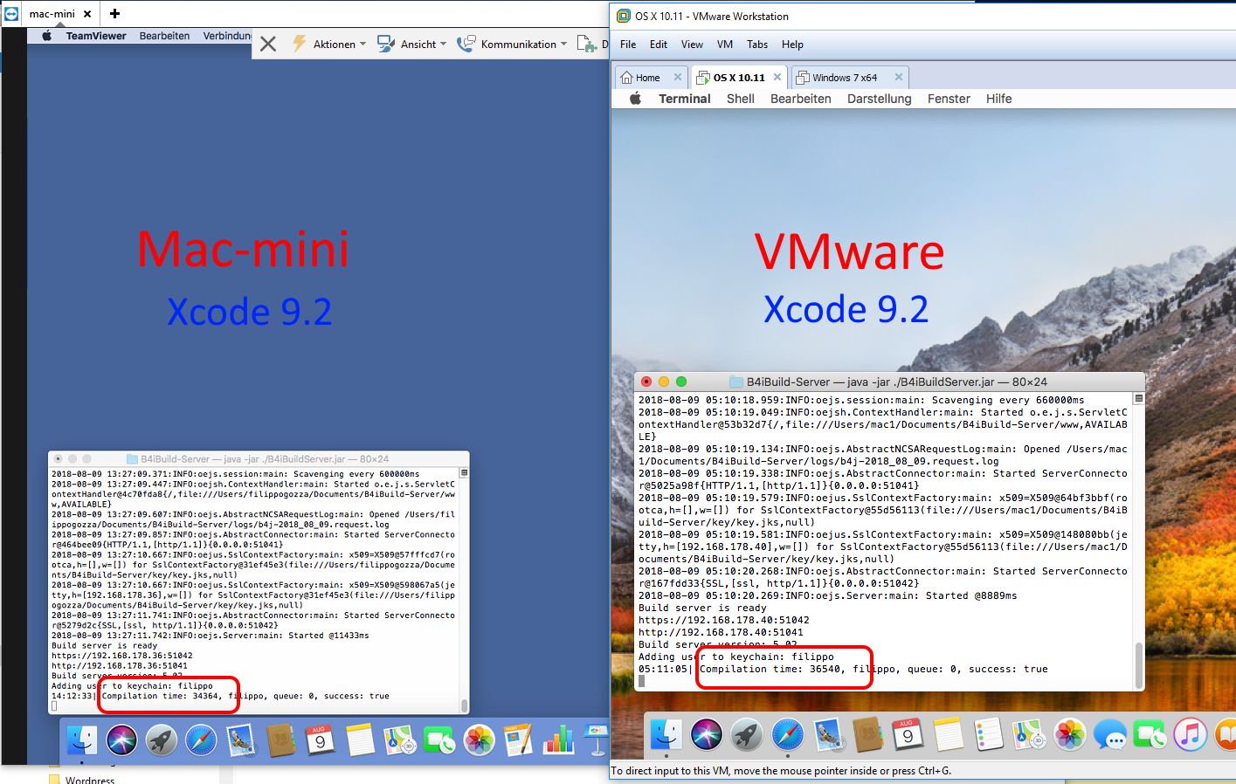Click http://192.168.178.36:51041 in the Mac-mini Terminal
The height and width of the screenshot is (784, 1236).
119,665
